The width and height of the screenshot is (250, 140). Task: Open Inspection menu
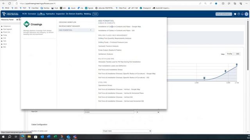pyautogui.click(x=60, y=14)
